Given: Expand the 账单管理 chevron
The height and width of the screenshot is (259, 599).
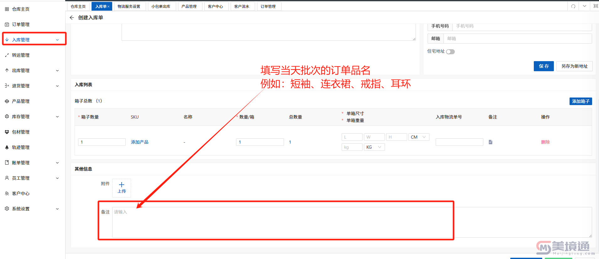Looking at the screenshot, I should [x=57, y=163].
